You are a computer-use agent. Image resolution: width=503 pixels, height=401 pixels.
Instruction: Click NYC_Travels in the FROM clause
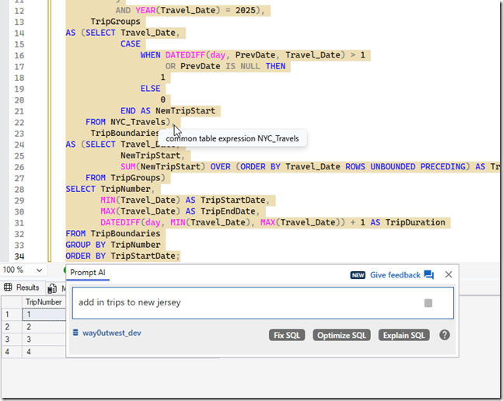tap(138, 122)
